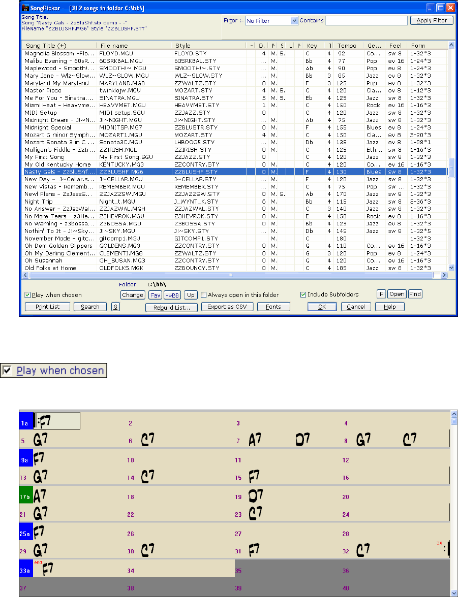Select the Midnight Special song
Viewport: 458px width, 597px height.
click(x=235, y=127)
